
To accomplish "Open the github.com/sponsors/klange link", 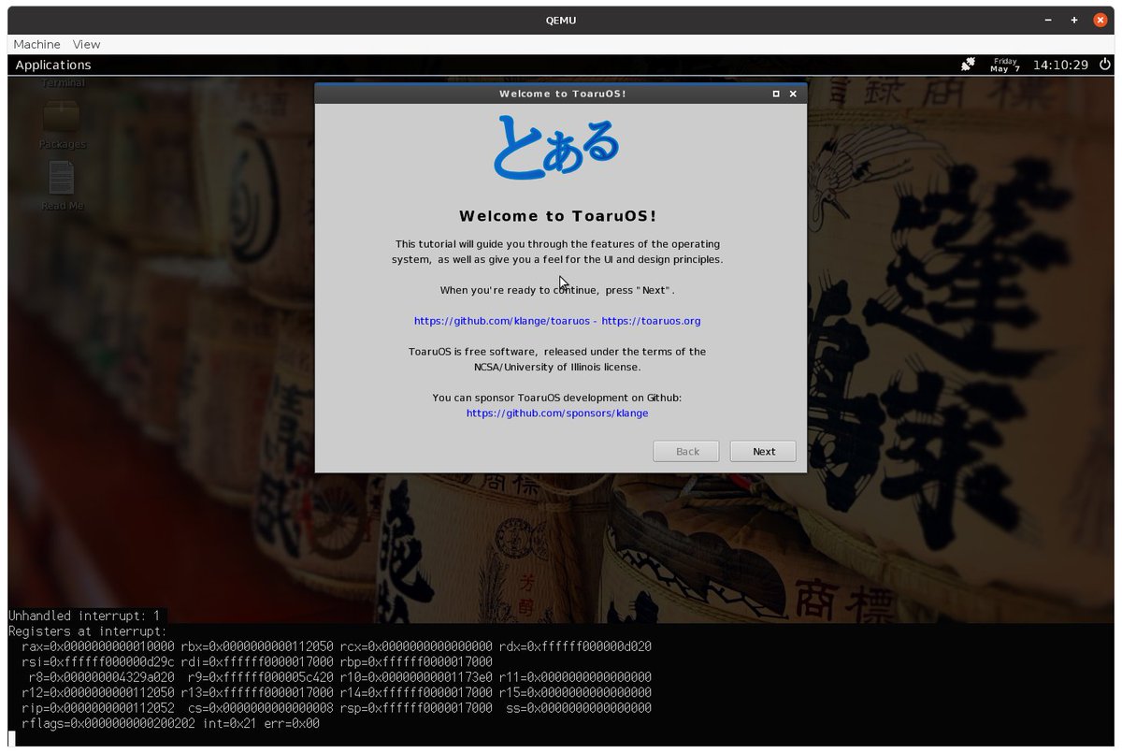I will tap(557, 413).
